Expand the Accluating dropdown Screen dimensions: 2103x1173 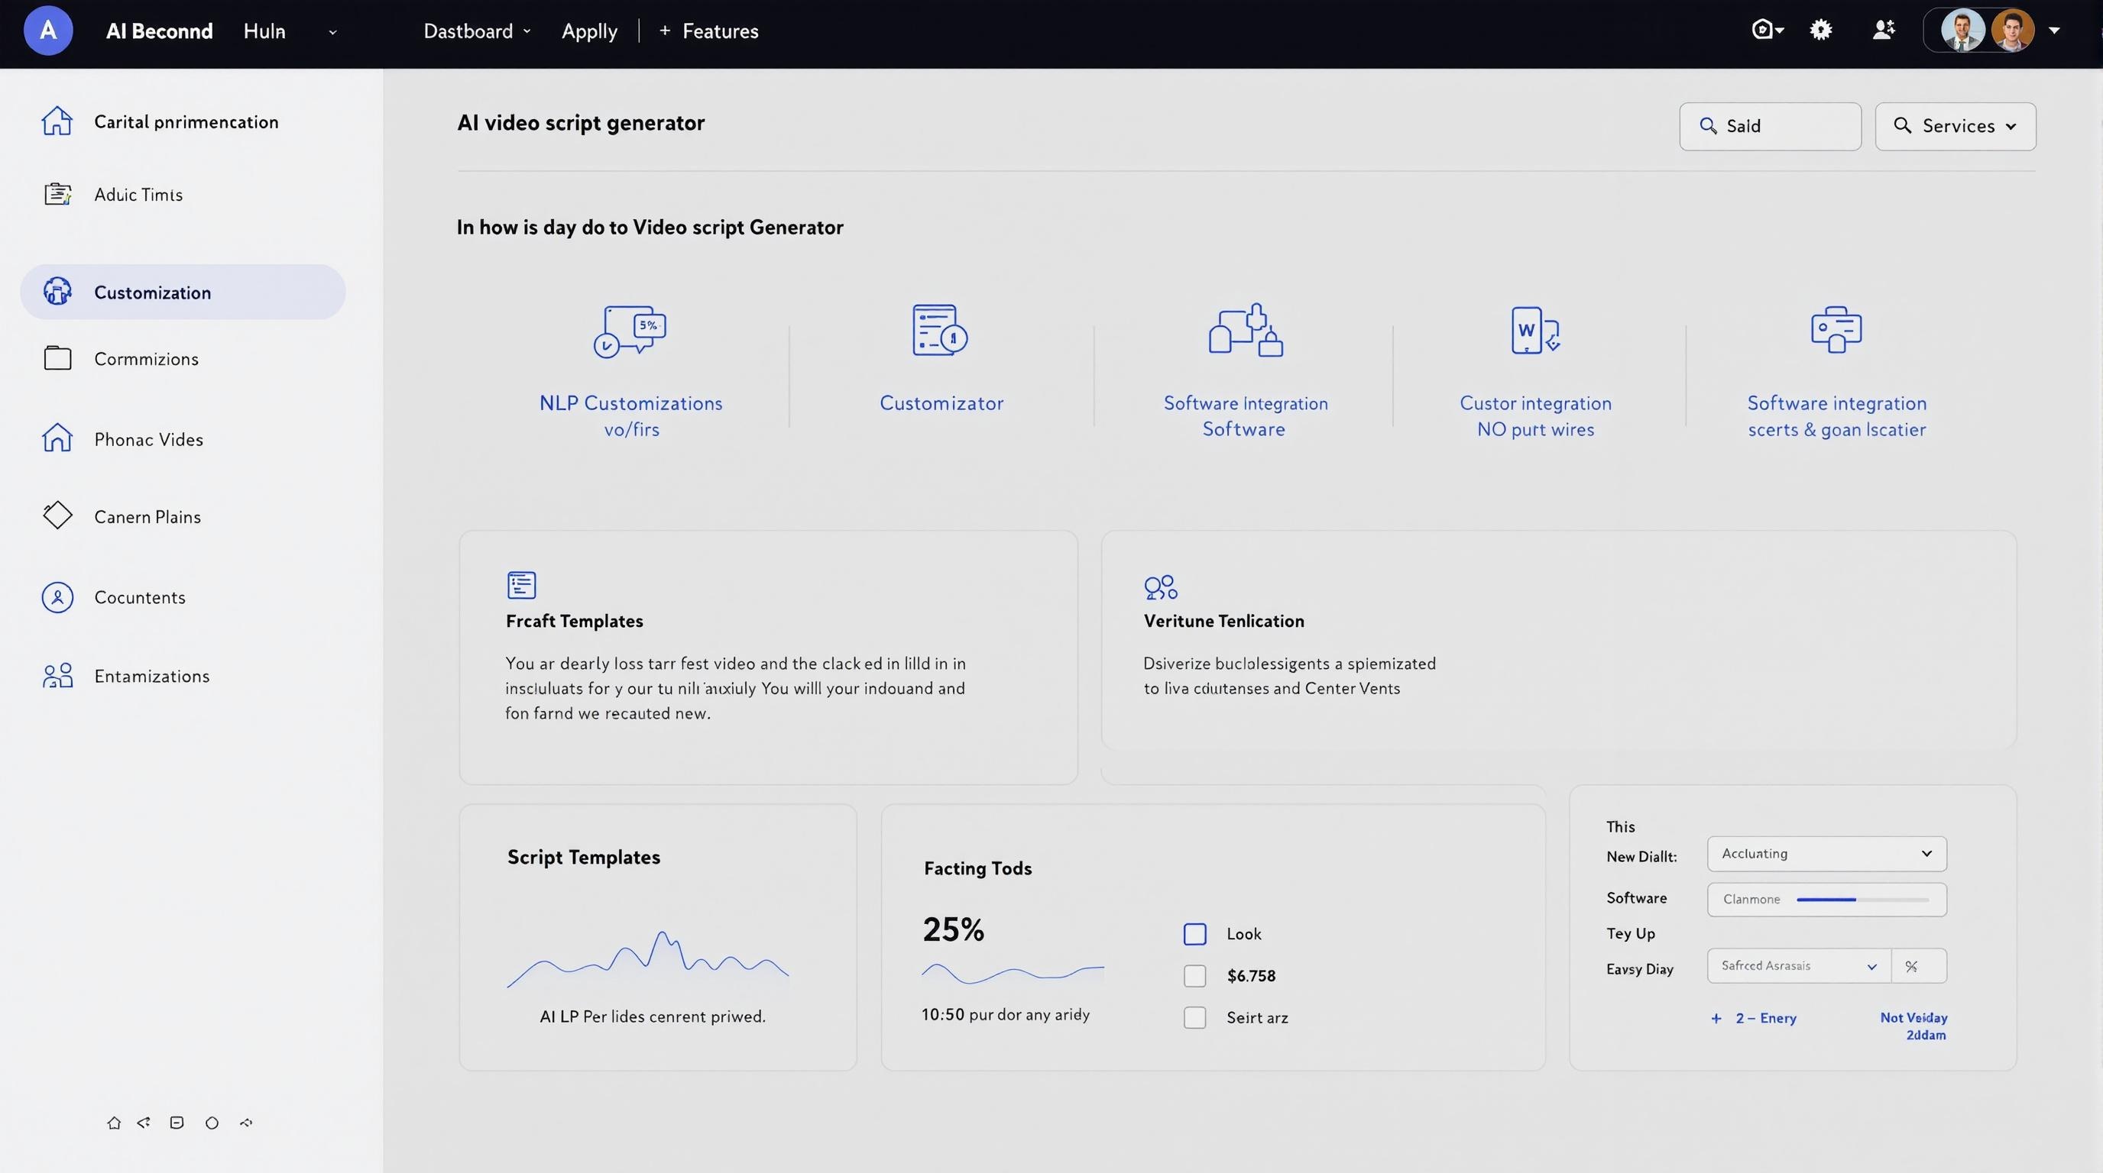click(x=1826, y=853)
